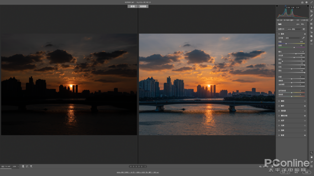Toggle Optics (光学) panel visibility eye
The image size is (314, 176).
click(x=305, y=121)
